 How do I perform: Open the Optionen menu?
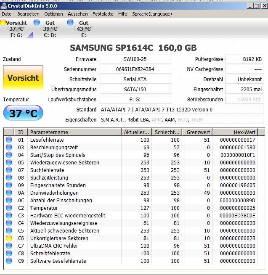coord(53,14)
